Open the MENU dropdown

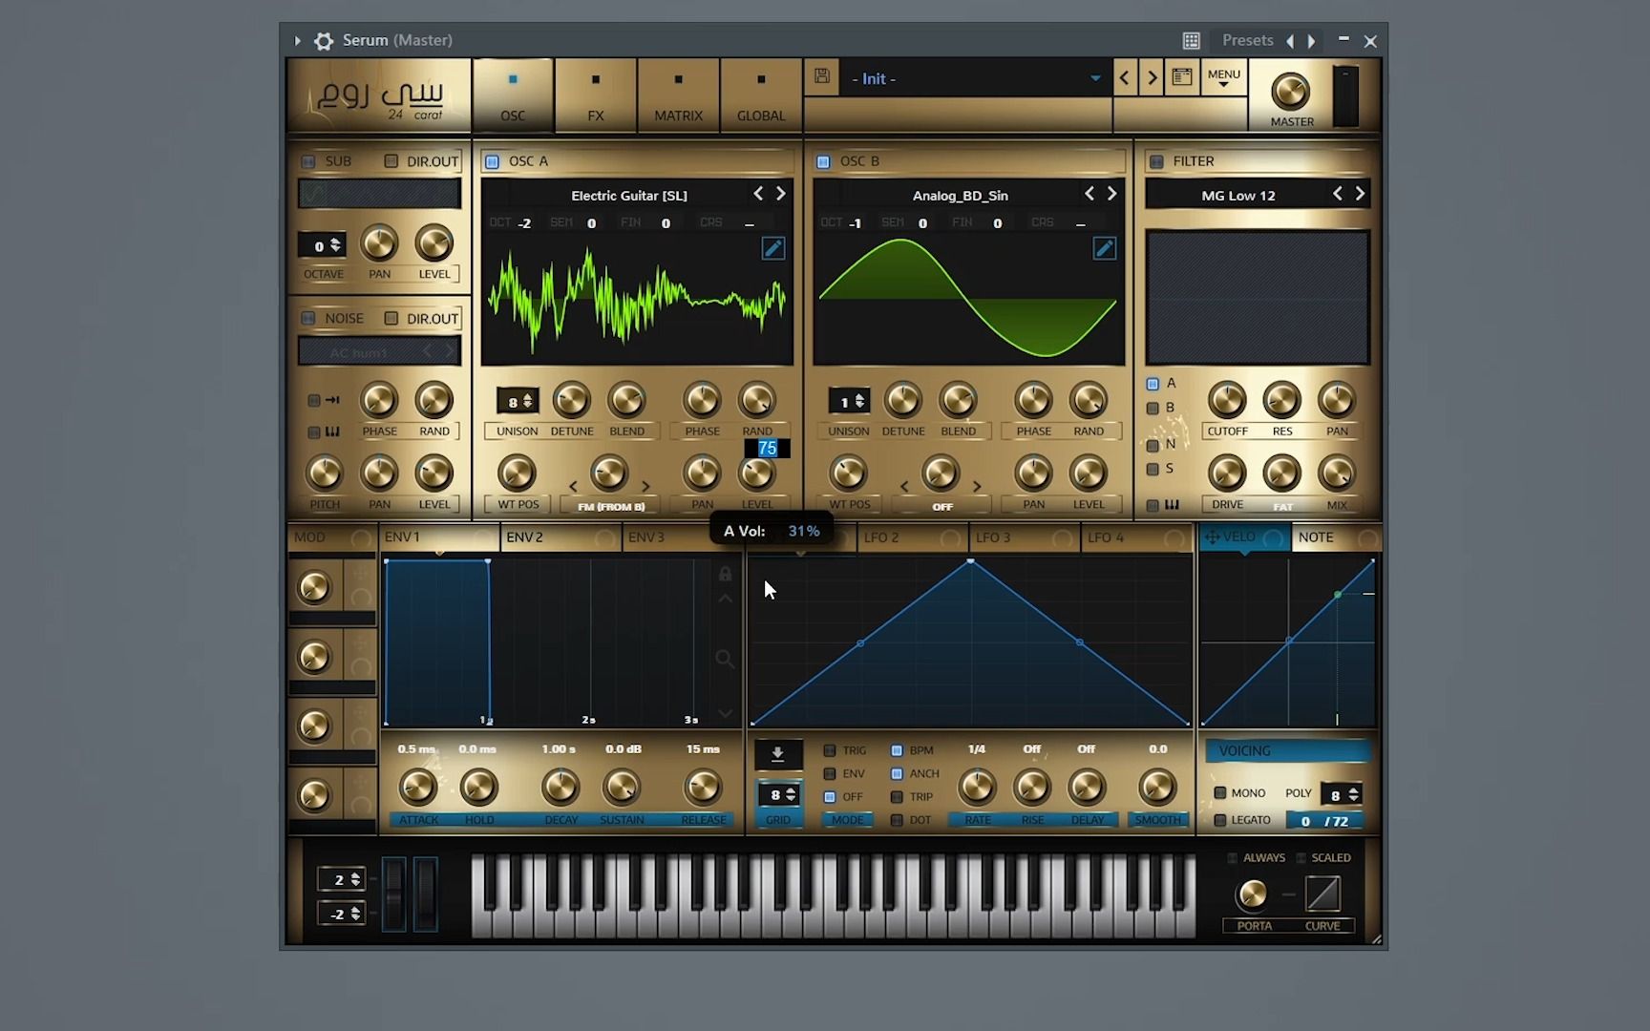click(x=1224, y=77)
